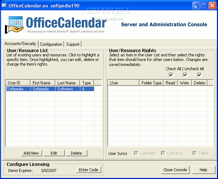Select the 'A' Type cell
218x179 pixels.
pyautogui.click(x=87, y=89)
